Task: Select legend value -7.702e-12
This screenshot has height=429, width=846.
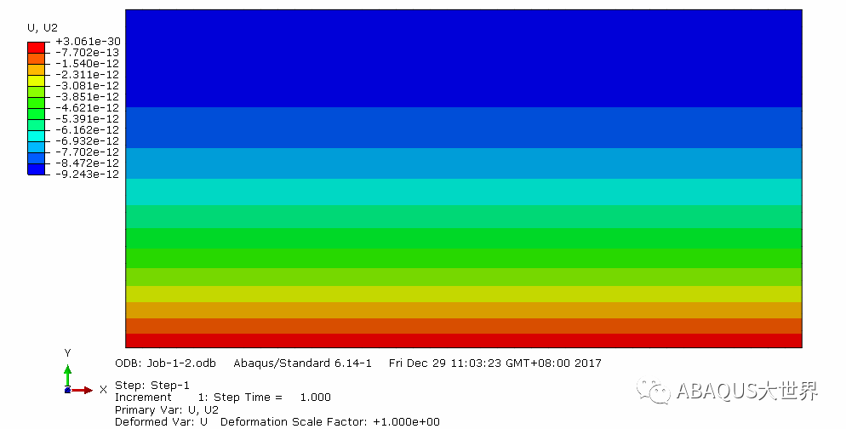Action: pos(88,152)
